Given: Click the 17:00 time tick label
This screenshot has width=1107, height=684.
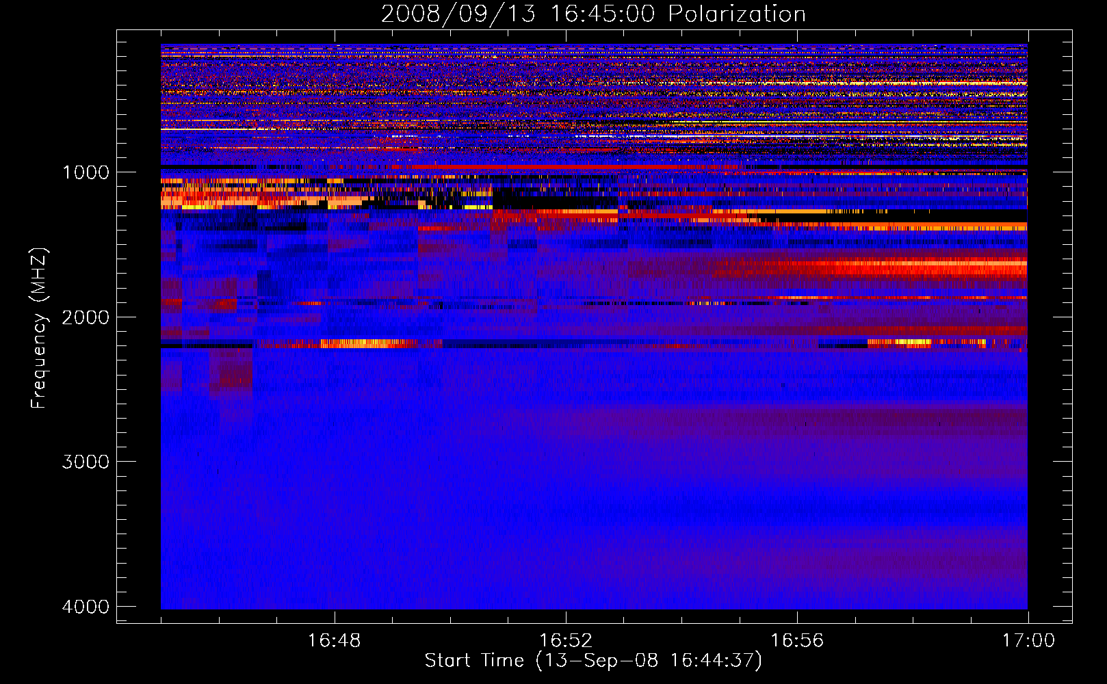Looking at the screenshot, I should pyautogui.click(x=1028, y=641).
